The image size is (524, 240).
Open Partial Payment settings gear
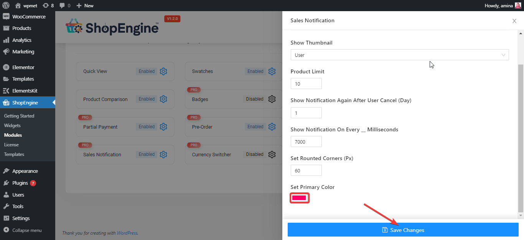pos(163,127)
